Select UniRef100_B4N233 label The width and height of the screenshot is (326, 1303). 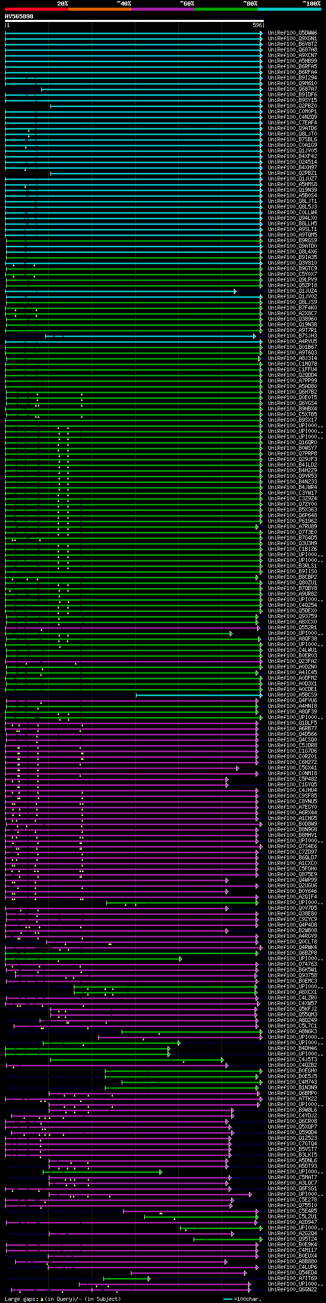click(x=292, y=482)
